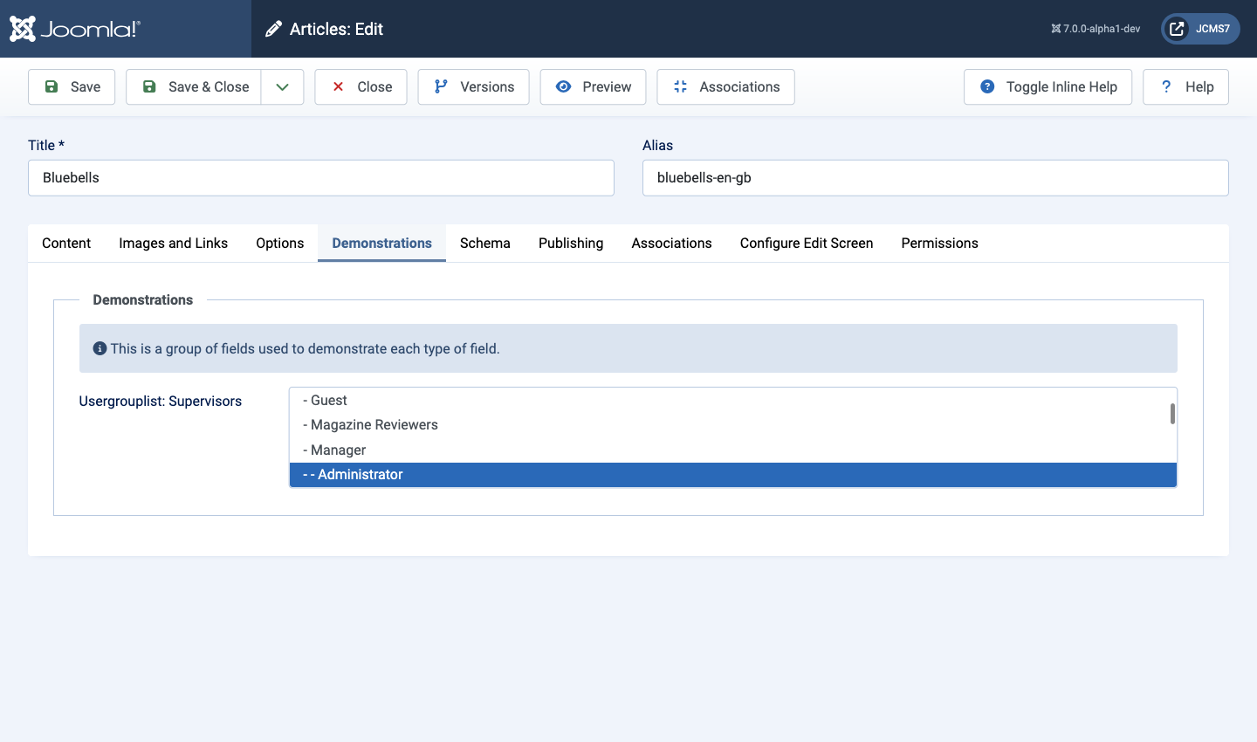Click the question mark icon on Help
This screenshot has height=742, width=1257.
(x=1166, y=86)
